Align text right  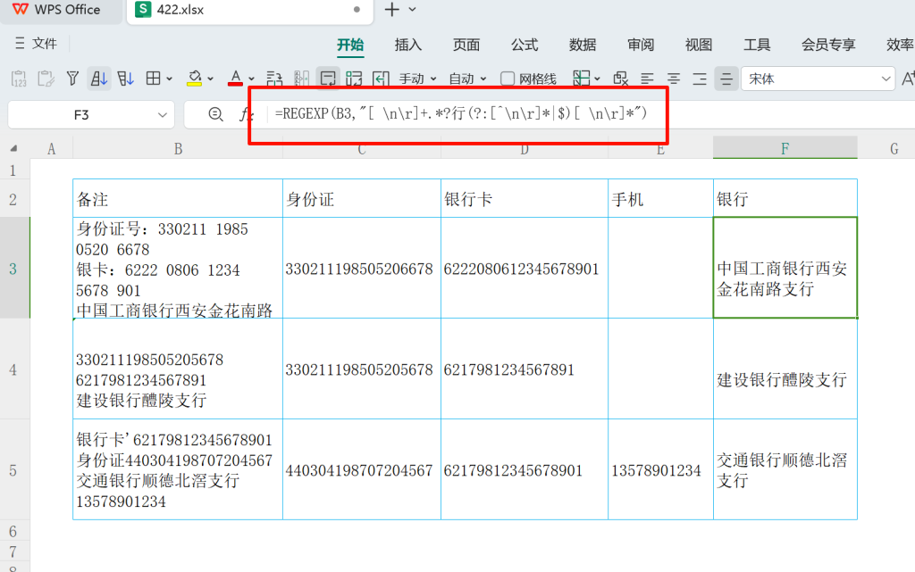click(700, 79)
